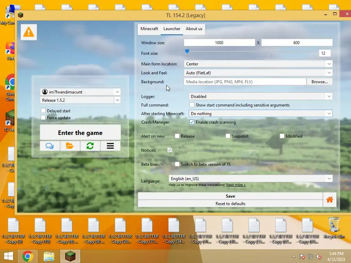Click the TL launcher title bar icon
The height and width of the screenshot is (263, 351).
[21, 15]
